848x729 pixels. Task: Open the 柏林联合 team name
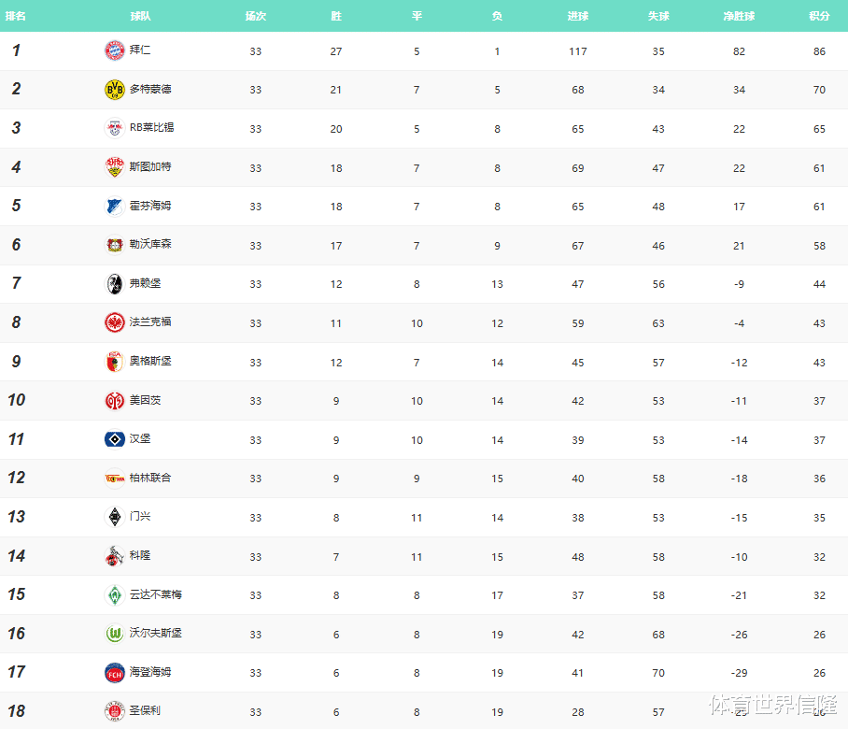point(150,478)
